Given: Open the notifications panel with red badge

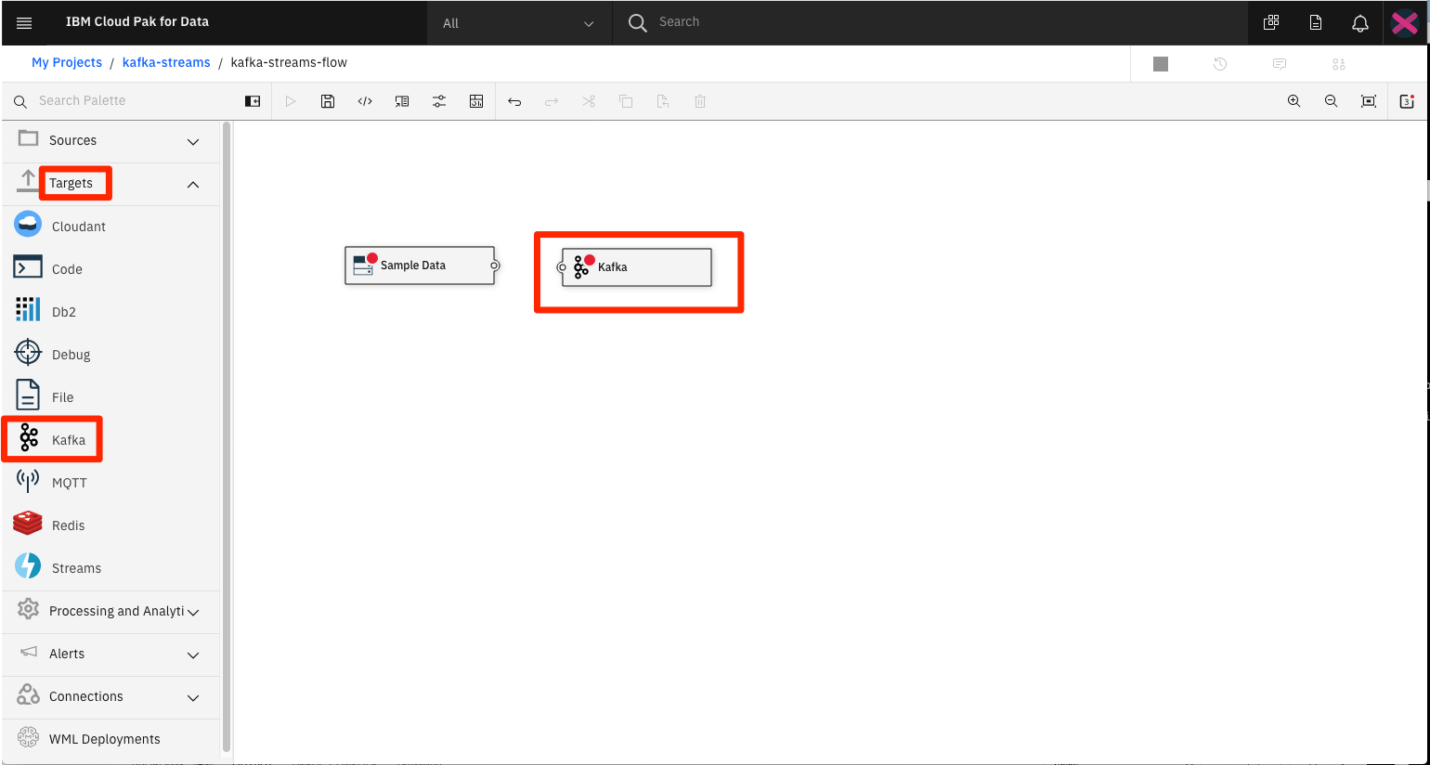Looking at the screenshot, I should tap(1407, 101).
